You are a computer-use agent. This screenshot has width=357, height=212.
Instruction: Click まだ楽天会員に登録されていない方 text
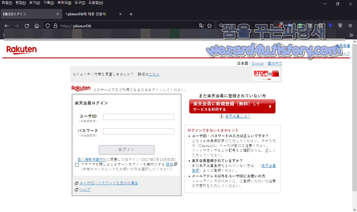tap(232, 96)
